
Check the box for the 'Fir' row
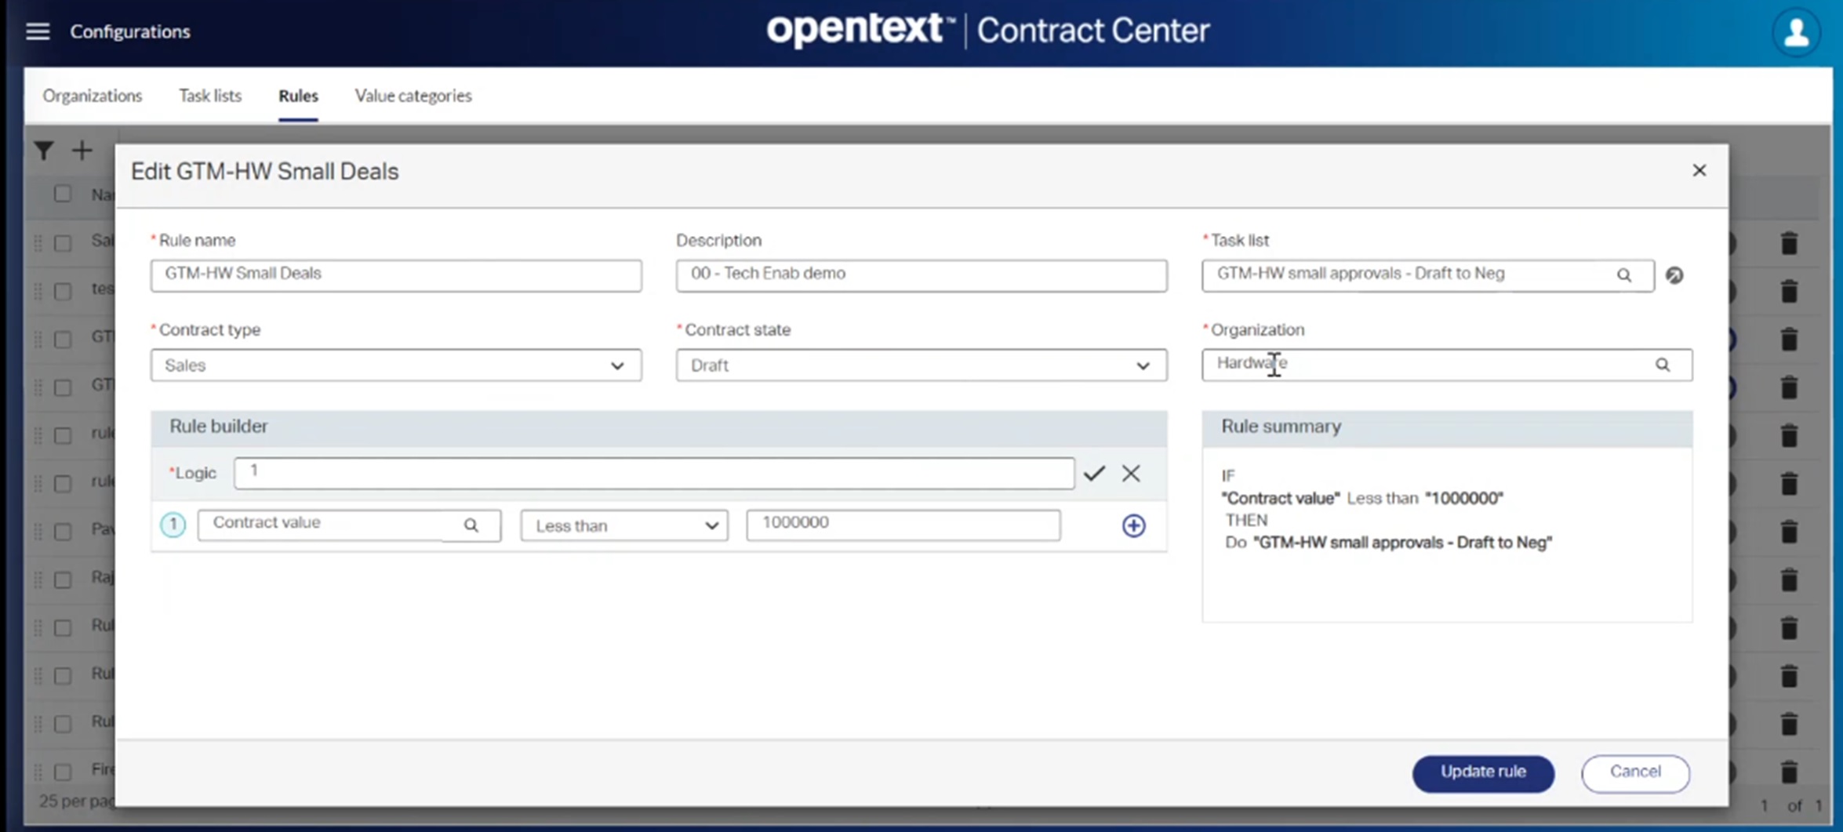coord(63,772)
